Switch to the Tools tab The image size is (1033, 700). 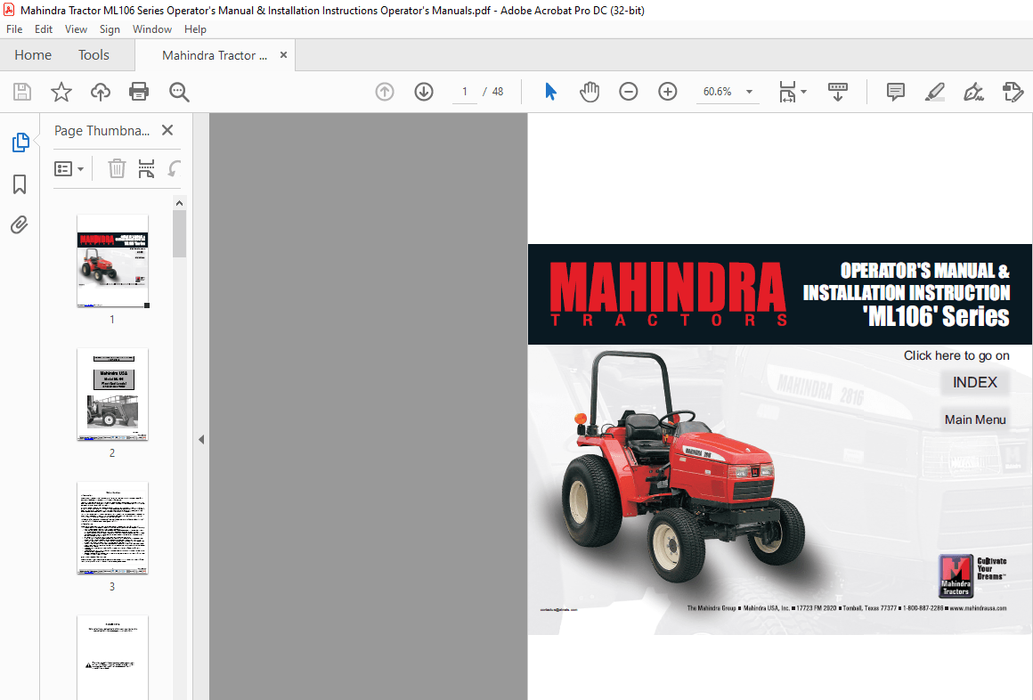94,54
